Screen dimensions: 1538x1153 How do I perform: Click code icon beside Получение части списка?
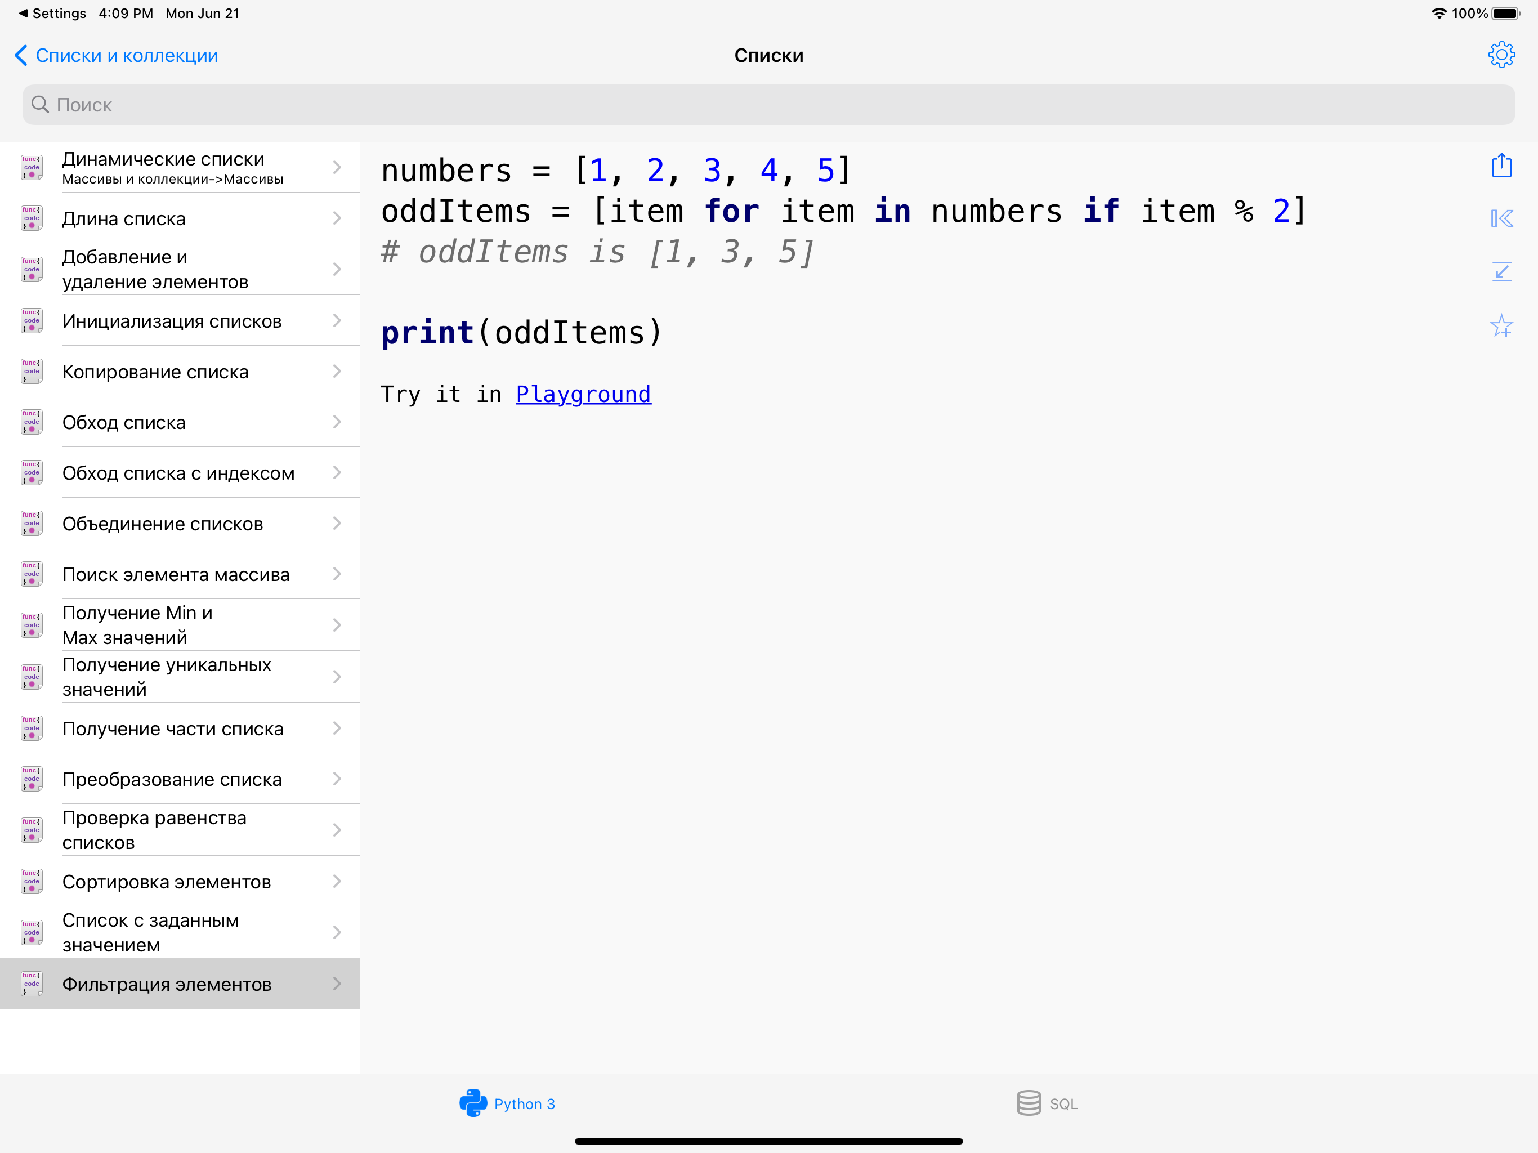32,728
